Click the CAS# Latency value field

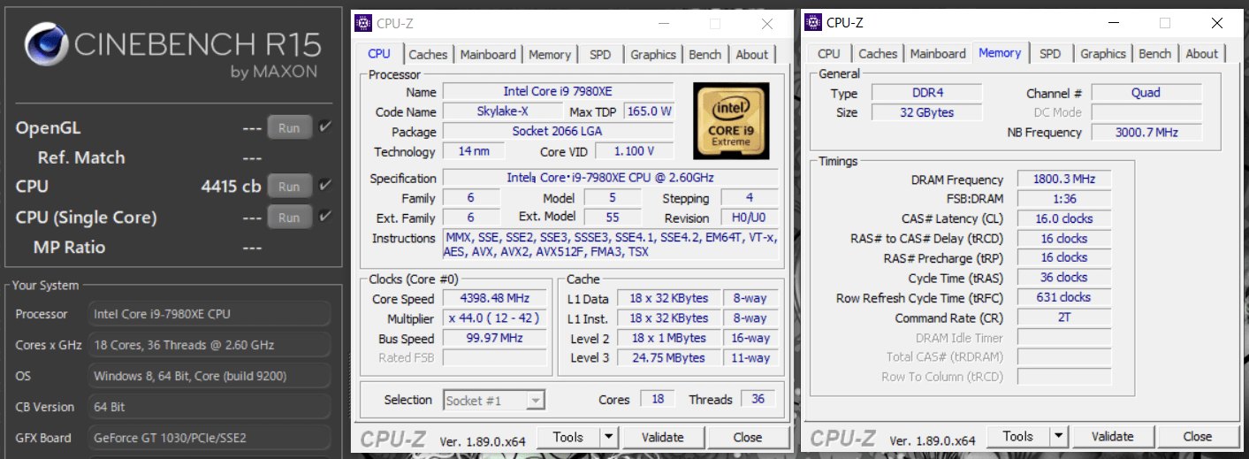(1064, 218)
